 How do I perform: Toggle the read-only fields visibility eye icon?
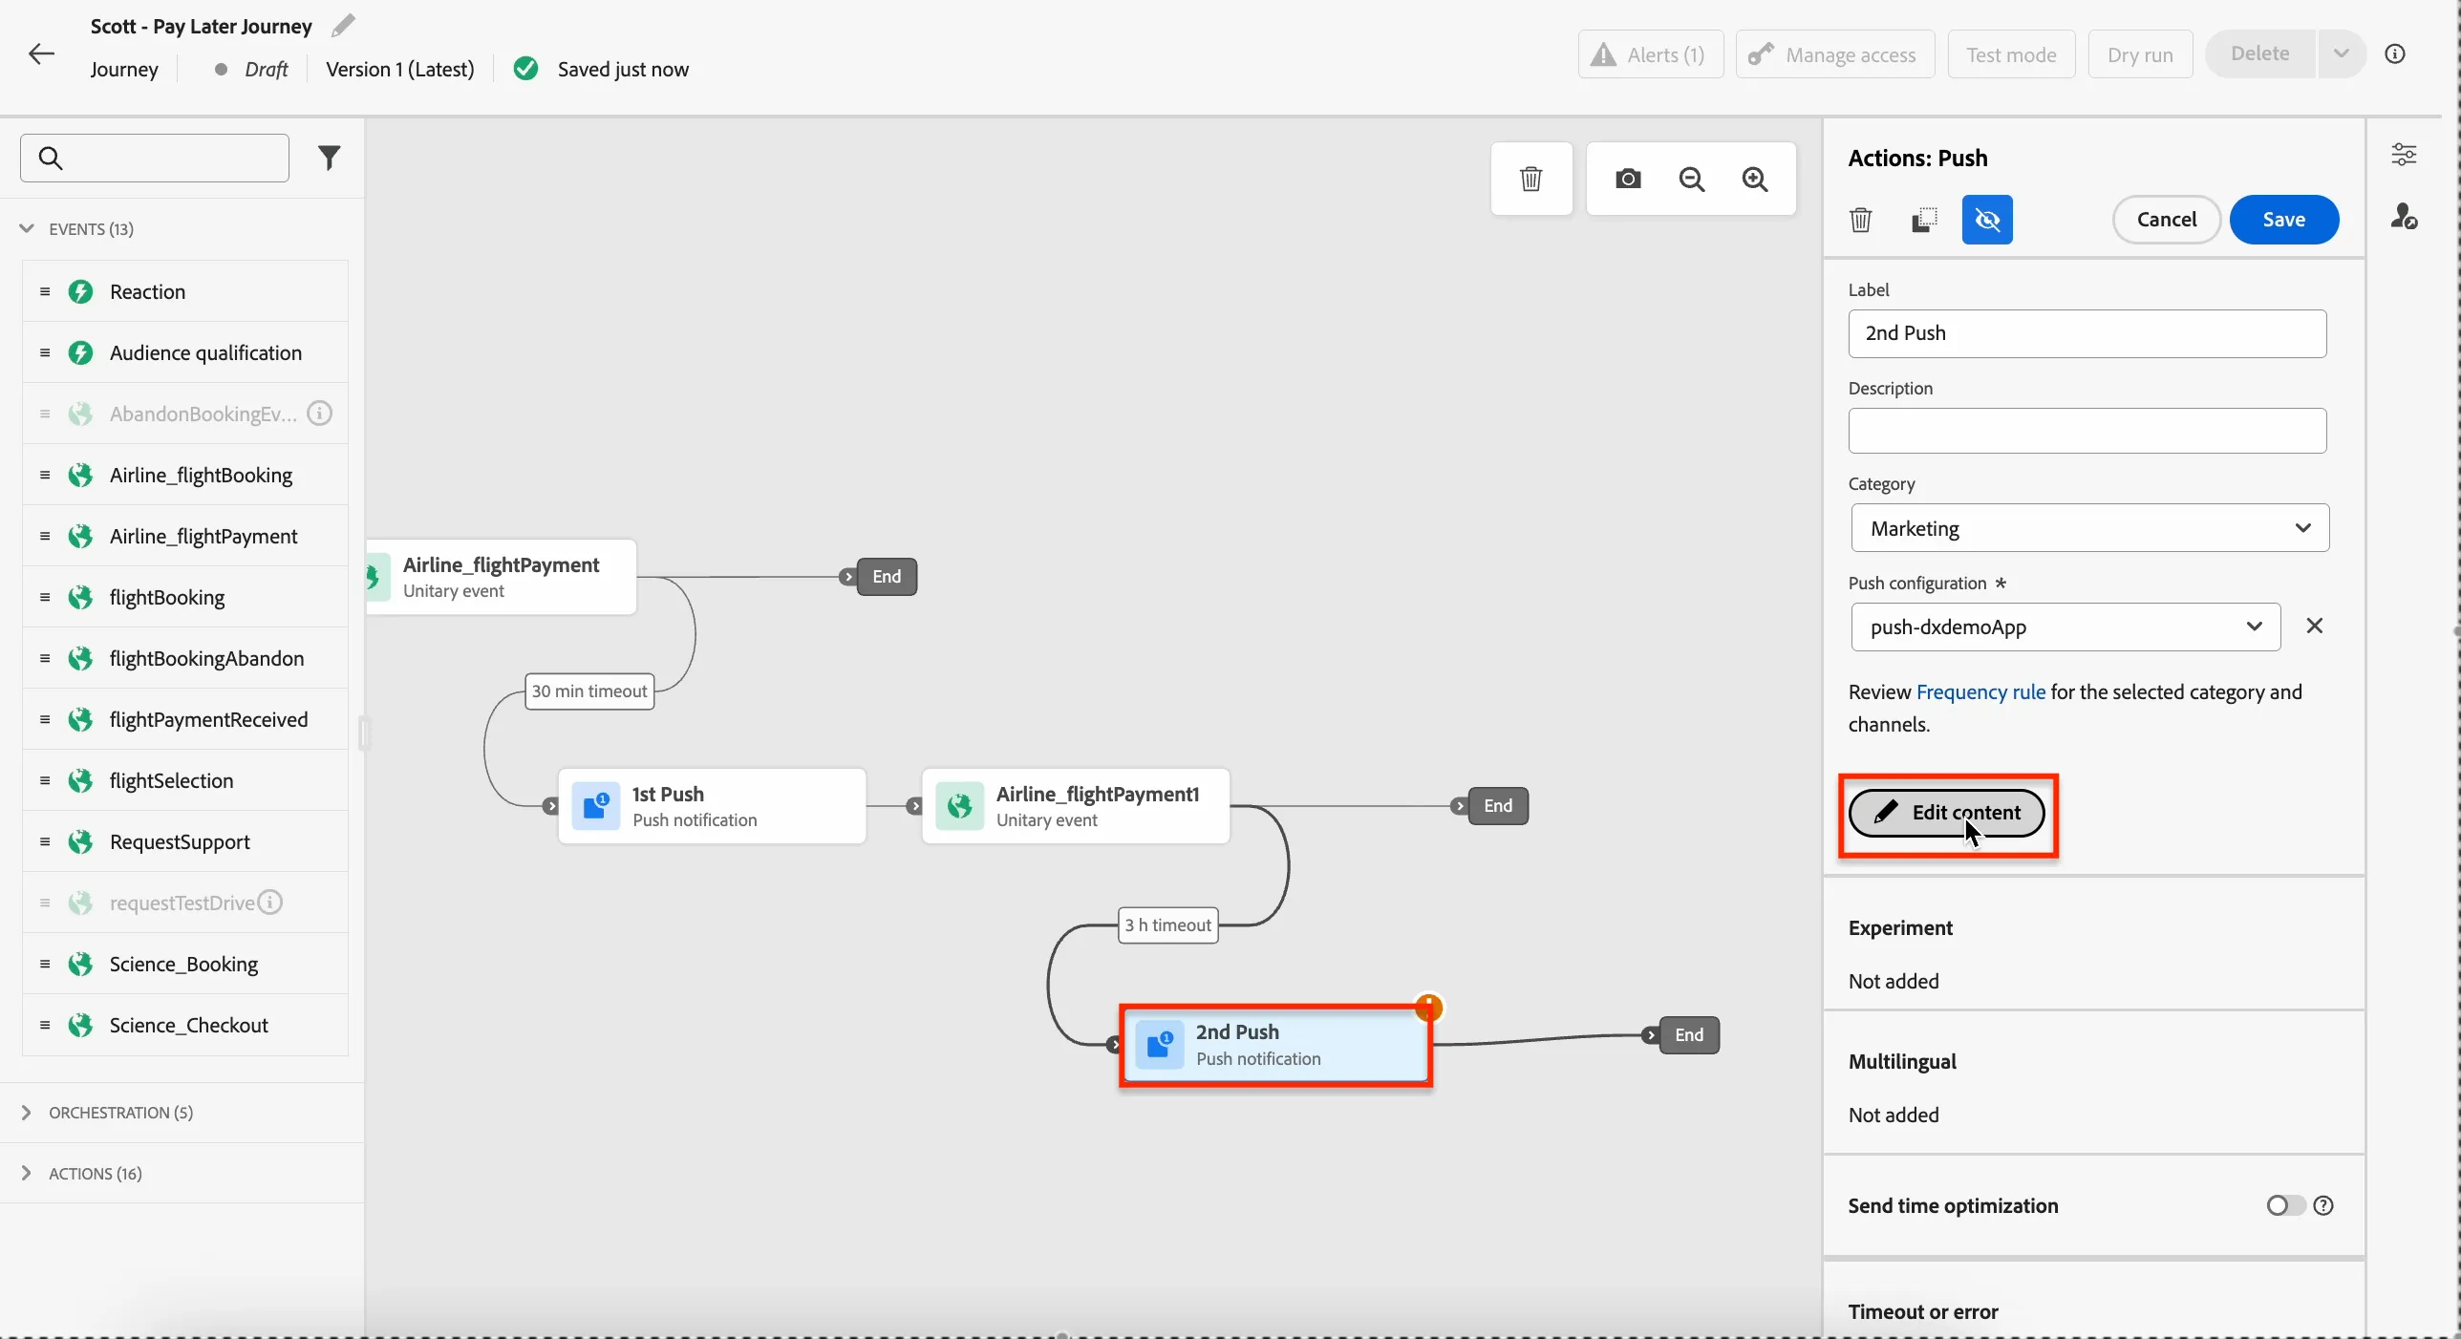click(x=1987, y=220)
